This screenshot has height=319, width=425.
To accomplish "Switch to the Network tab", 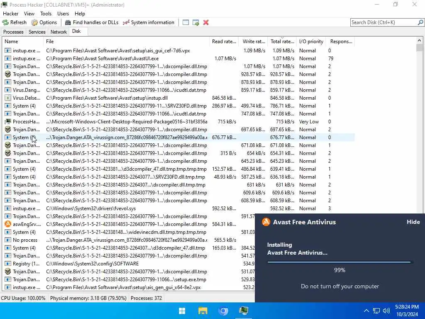I will [59, 32].
